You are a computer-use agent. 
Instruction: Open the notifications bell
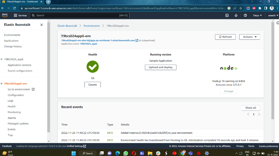click(x=236, y=15)
